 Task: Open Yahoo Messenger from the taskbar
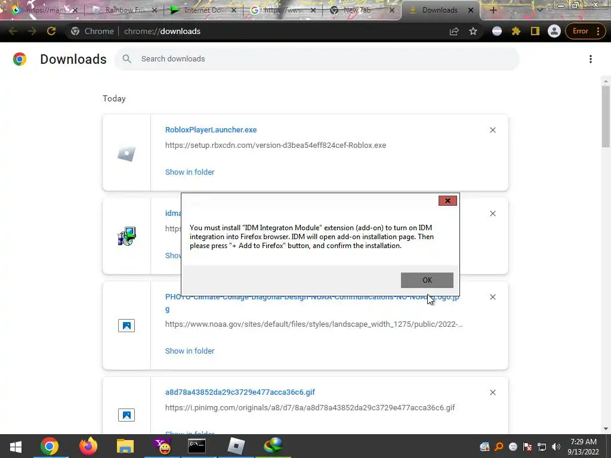[x=162, y=446]
